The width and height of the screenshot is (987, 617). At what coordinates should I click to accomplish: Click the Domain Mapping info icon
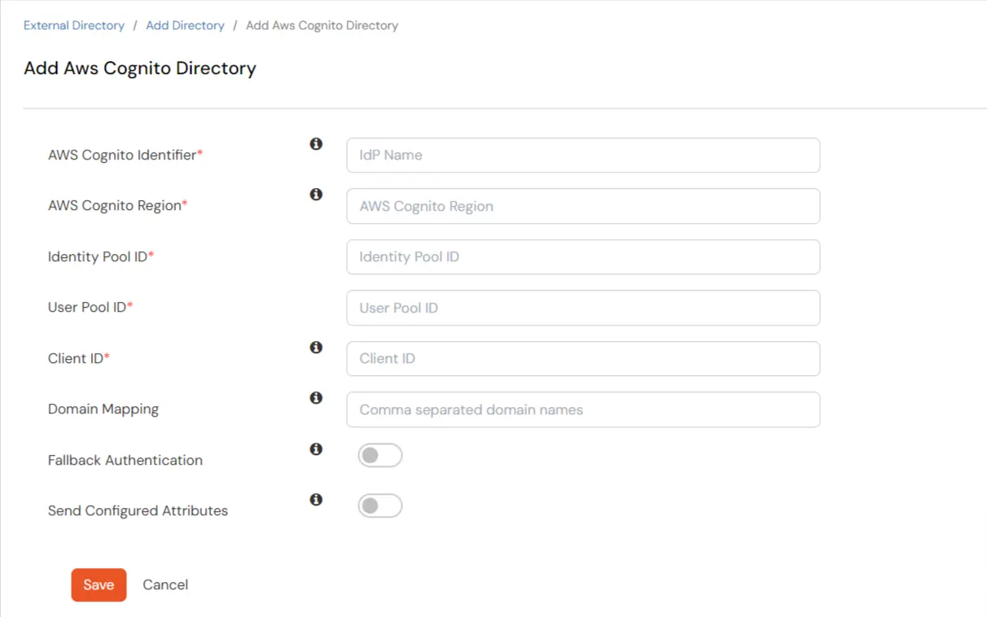coord(316,397)
